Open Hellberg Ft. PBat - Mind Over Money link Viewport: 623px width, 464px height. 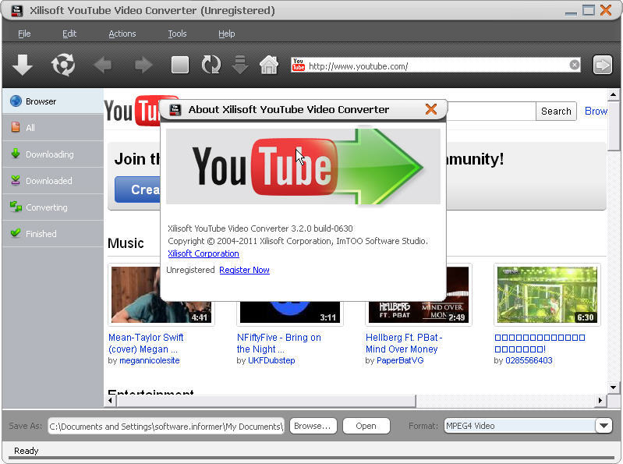[404, 343]
